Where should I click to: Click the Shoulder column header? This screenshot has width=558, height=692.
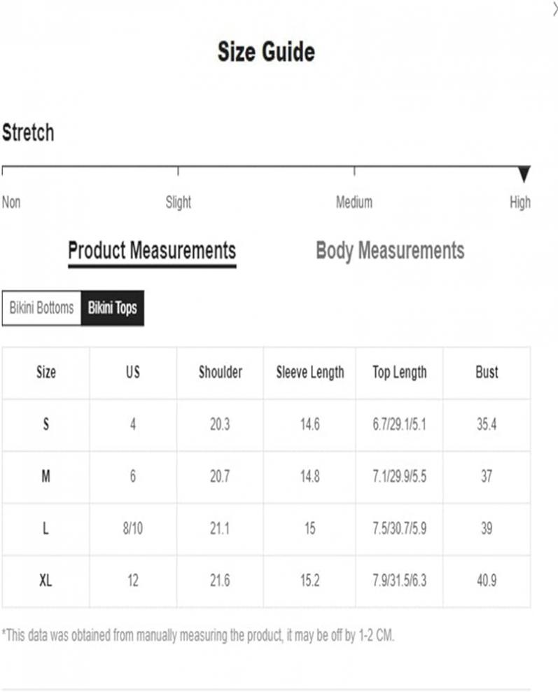coord(220,372)
